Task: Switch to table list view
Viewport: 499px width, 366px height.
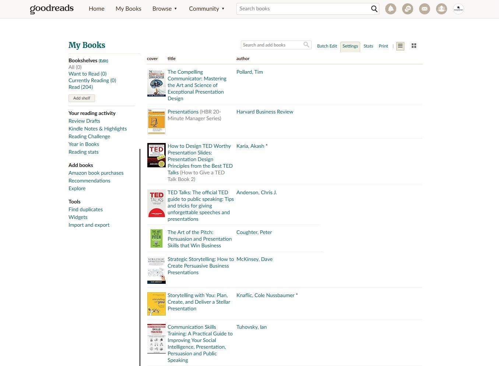Action: coord(400,46)
